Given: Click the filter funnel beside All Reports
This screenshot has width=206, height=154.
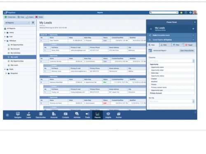Looking at the screenshot, I should click(x=33, y=23).
